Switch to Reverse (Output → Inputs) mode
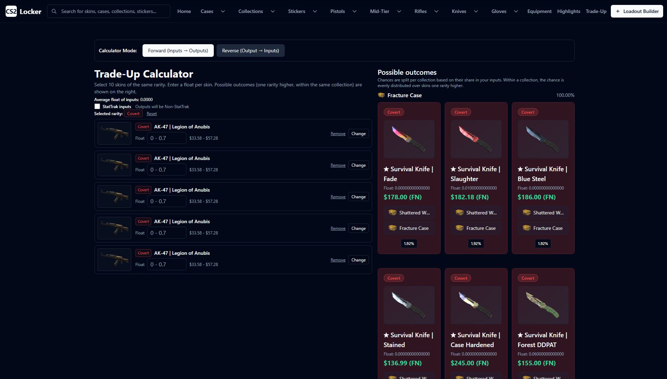 coord(250,51)
